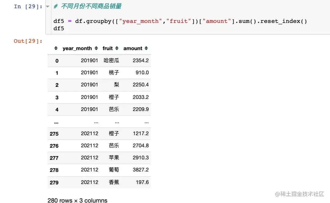Click the amount column header
Viewport: 330px width, 203px height.
133,48
